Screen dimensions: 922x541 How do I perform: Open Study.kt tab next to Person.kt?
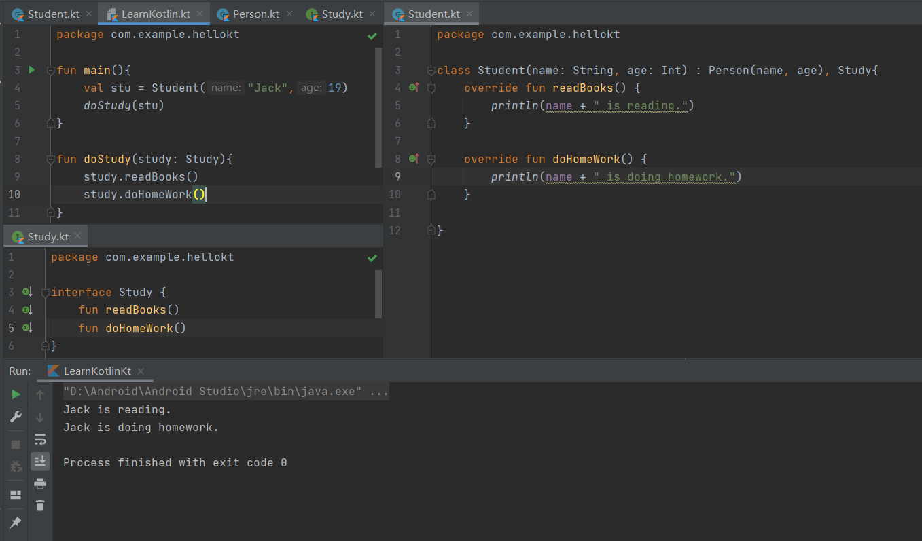tap(342, 14)
